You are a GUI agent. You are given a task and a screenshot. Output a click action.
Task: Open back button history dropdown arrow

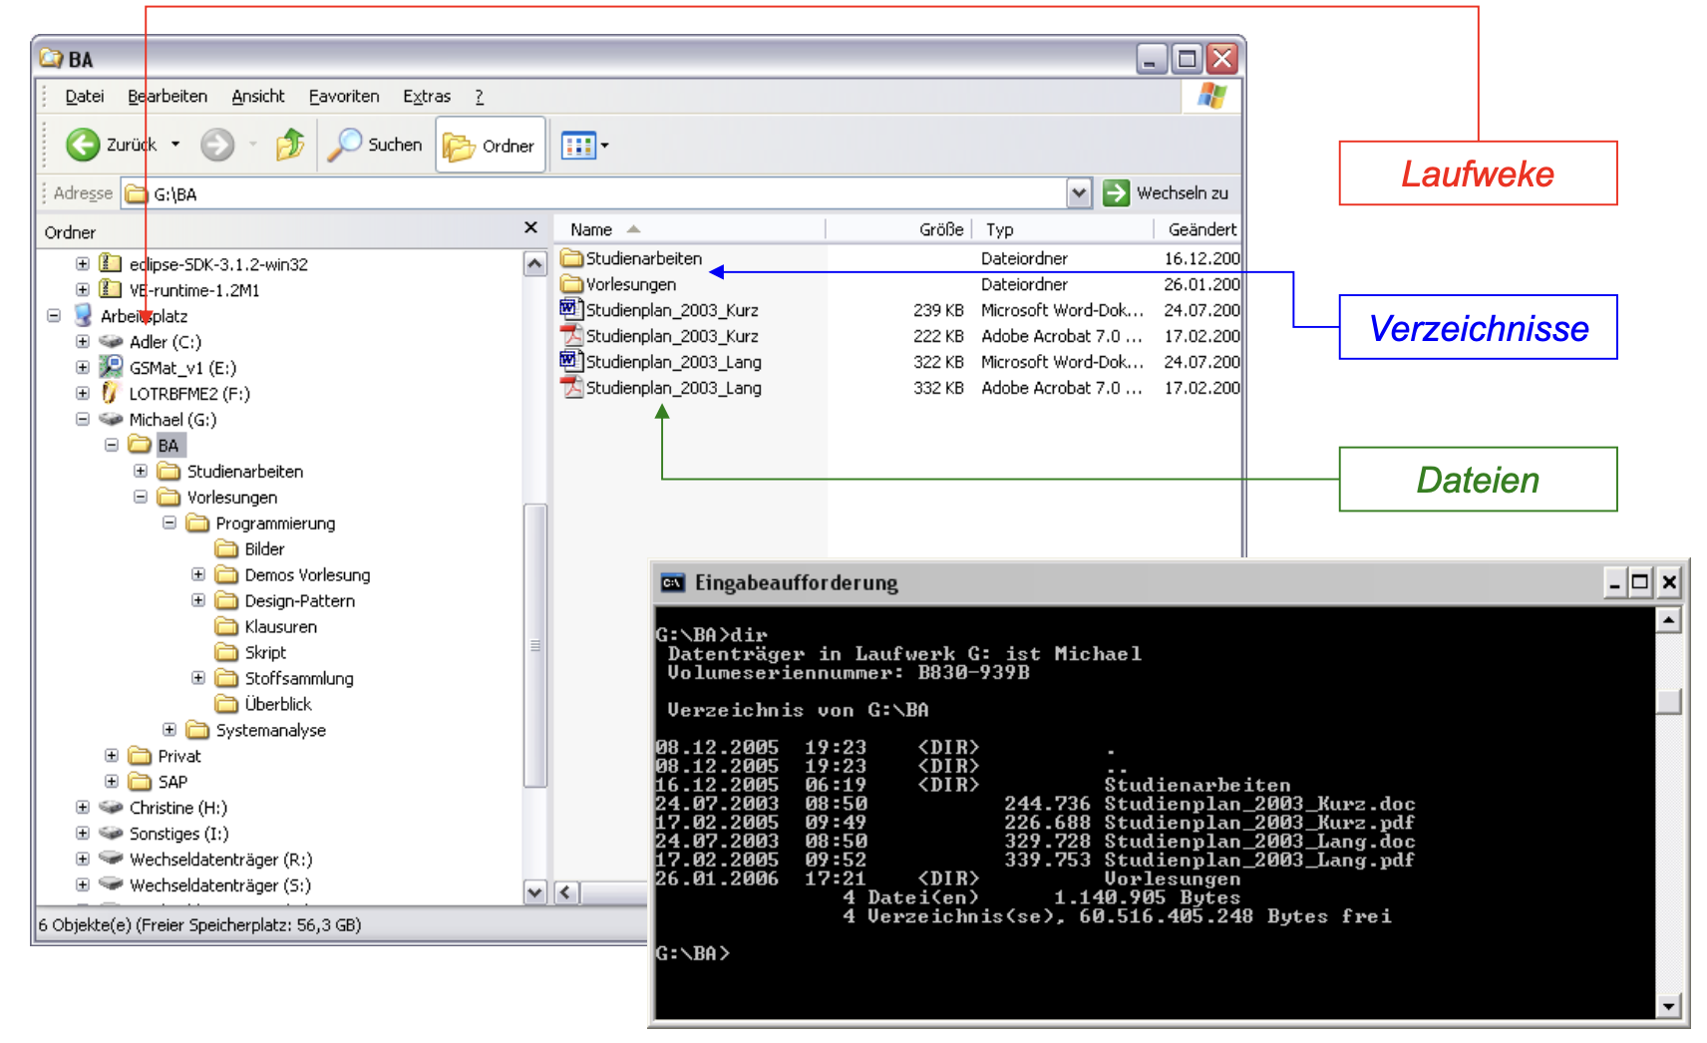(175, 145)
